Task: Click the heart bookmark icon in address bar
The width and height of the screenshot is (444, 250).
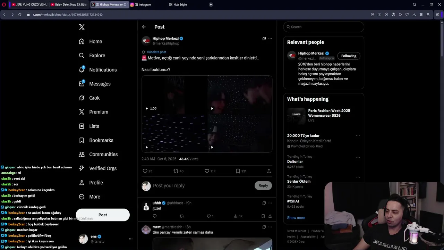Action: point(407,15)
